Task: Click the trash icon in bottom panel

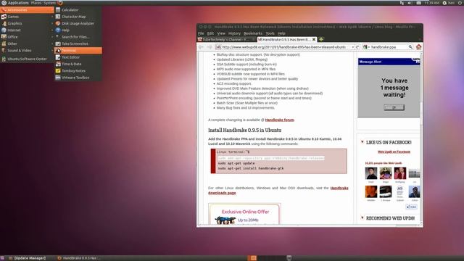Action: click(289, 258)
